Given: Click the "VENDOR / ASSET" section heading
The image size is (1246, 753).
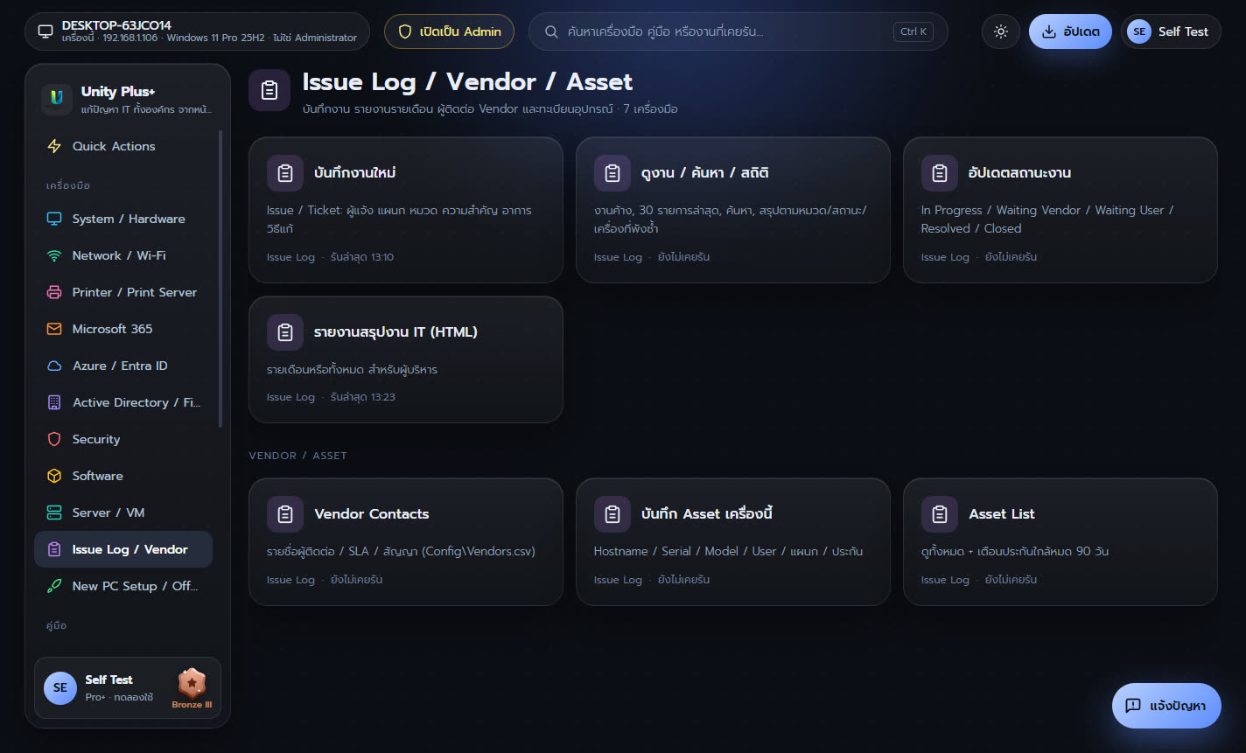Looking at the screenshot, I should 298,456.
